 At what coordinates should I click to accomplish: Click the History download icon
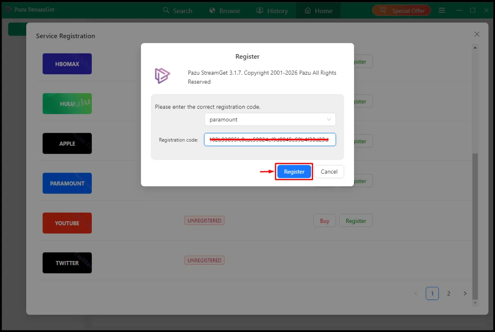pos(260,10)
